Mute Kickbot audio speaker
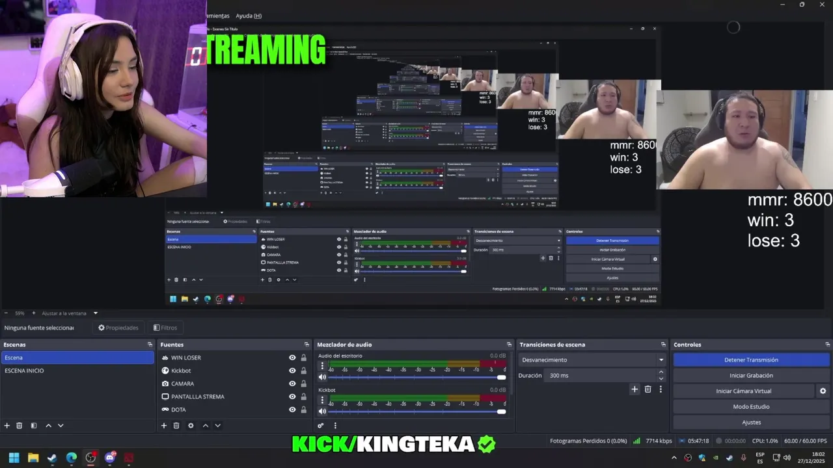This screenshot has height=468, width=833. pos(322,411)
